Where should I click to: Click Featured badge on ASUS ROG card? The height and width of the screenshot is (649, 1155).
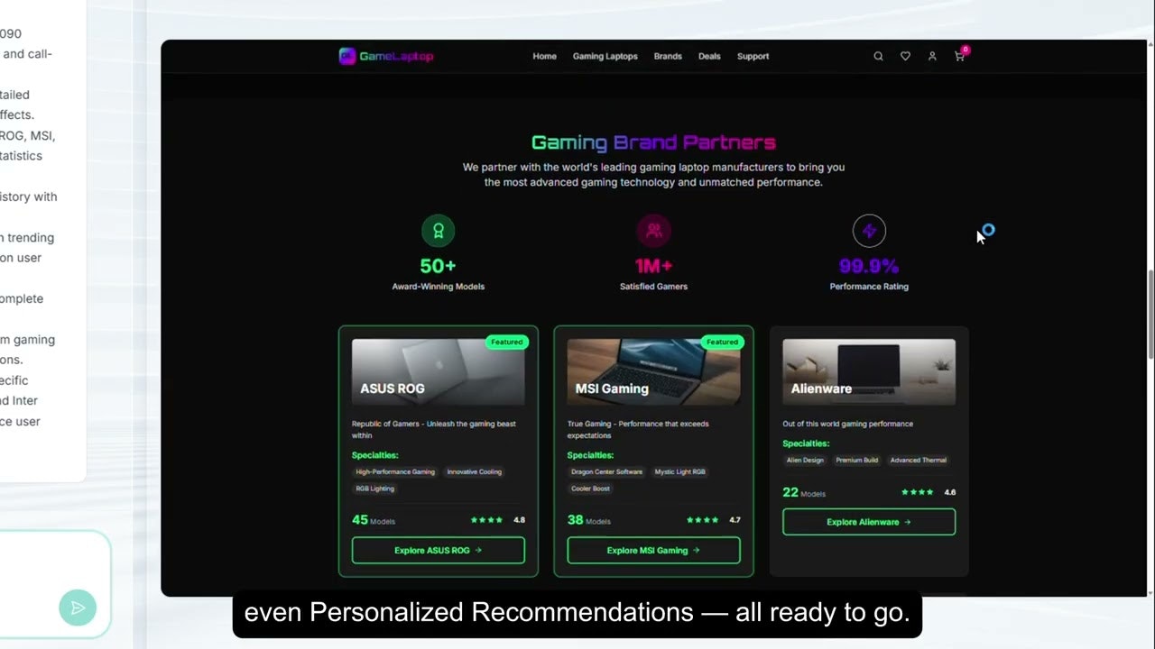[507, 342]
